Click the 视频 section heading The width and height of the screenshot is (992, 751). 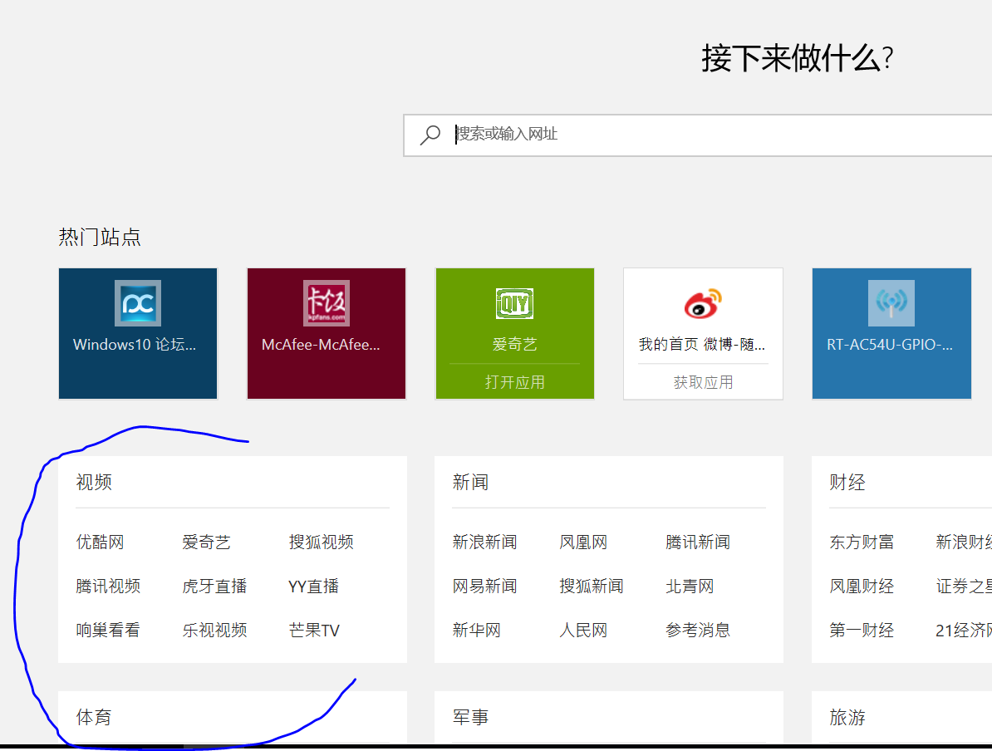point(94,482)
